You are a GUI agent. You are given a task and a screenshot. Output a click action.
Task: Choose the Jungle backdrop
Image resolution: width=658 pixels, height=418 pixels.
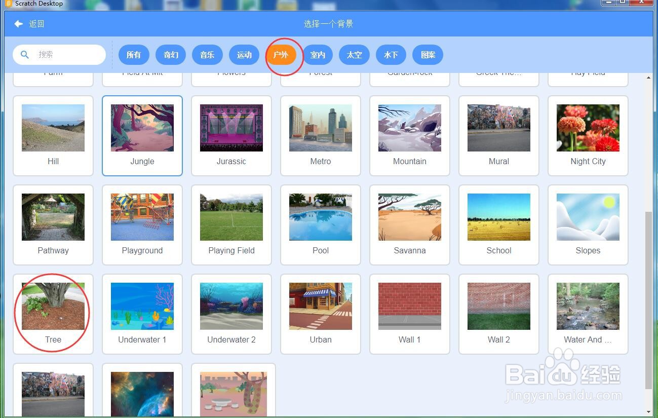click(x=142, y=136)
